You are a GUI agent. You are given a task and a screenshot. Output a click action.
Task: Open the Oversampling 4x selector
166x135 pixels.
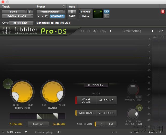[x=59, y=132]
